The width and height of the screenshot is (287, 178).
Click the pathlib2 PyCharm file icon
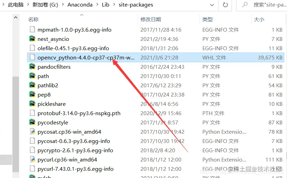pyautogui.click(x=32, y=85)
